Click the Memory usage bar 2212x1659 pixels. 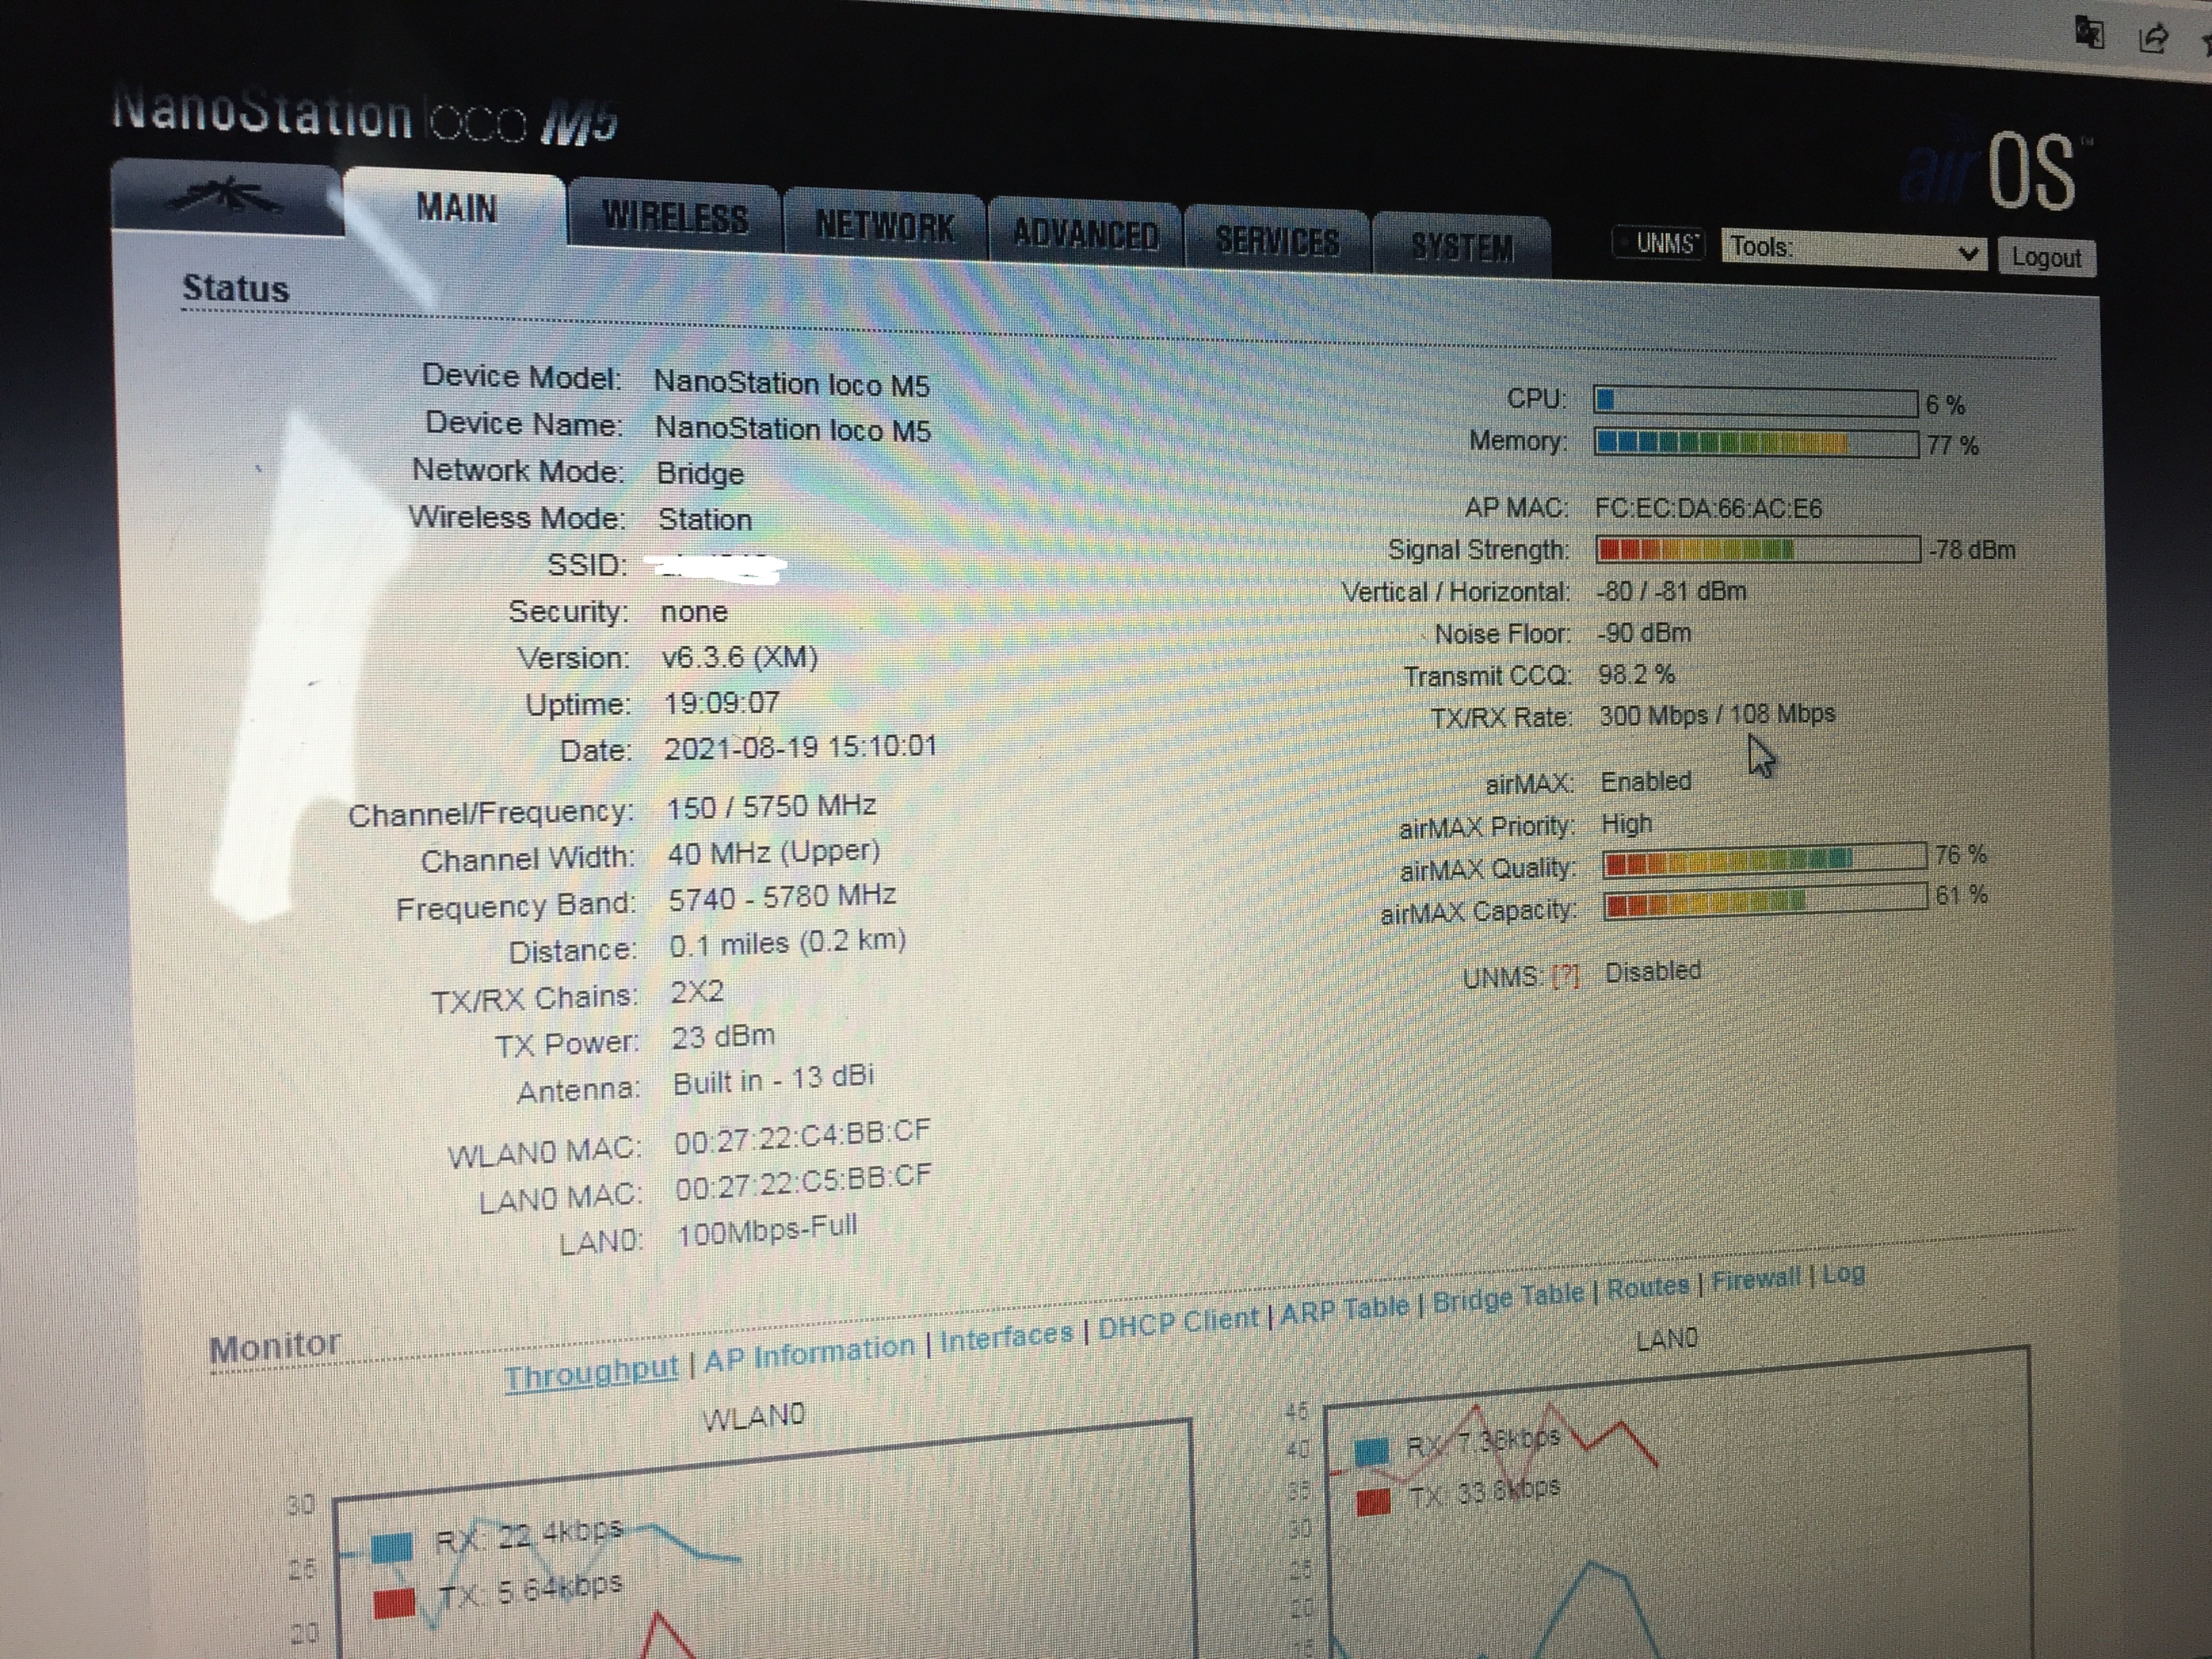click(x=1756, y=443)
